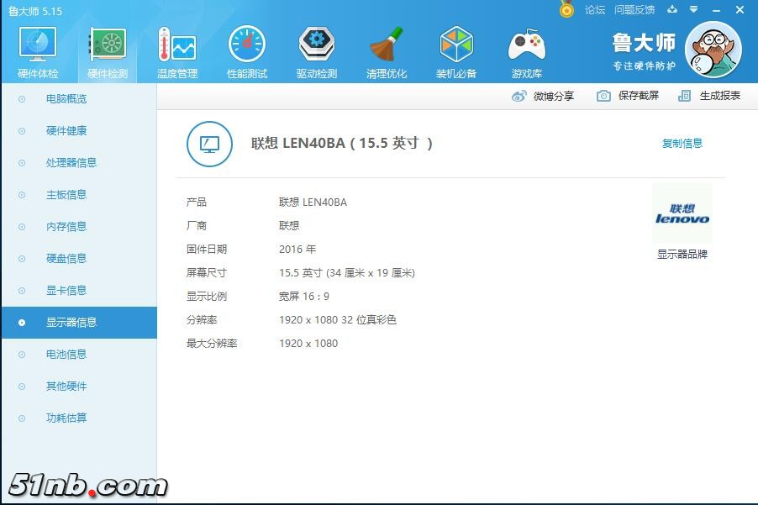This screenshot has width=758, height=505.
Task: Select the radio bullet beside 功耗估算
Action: [21, 418]
